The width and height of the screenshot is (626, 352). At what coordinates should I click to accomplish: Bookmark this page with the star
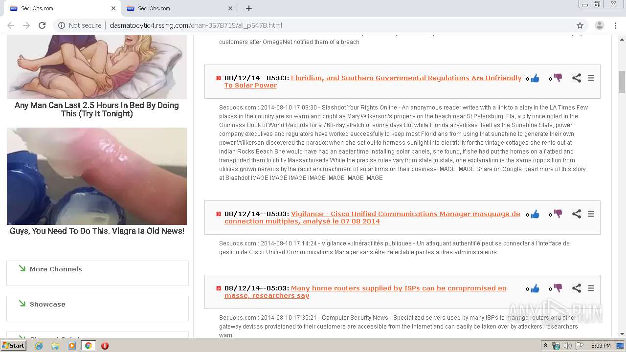tap(580, 25)
